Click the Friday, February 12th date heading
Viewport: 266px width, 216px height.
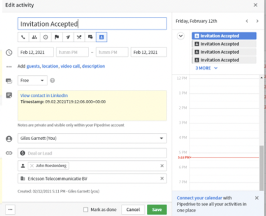click(196, 21)
